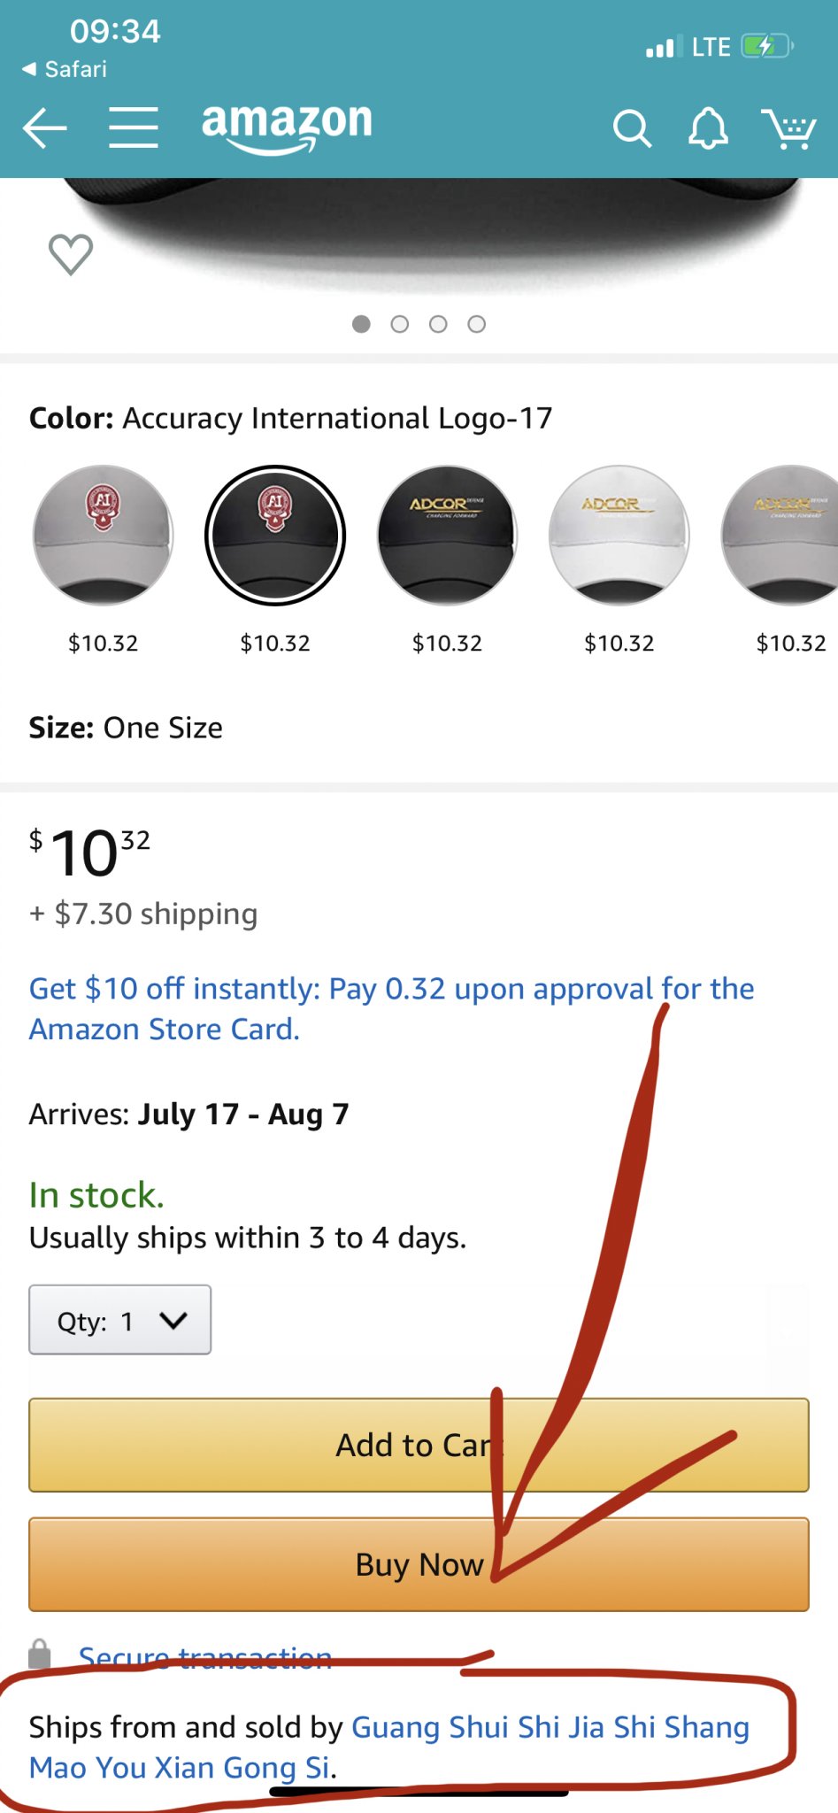
Task: Open the shopping cart
Action: click(x=788, y=129)
